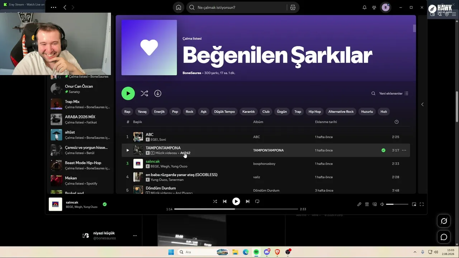459x258 pixels.
Task: Open the user profile avatar B
Action: [385, 8]
